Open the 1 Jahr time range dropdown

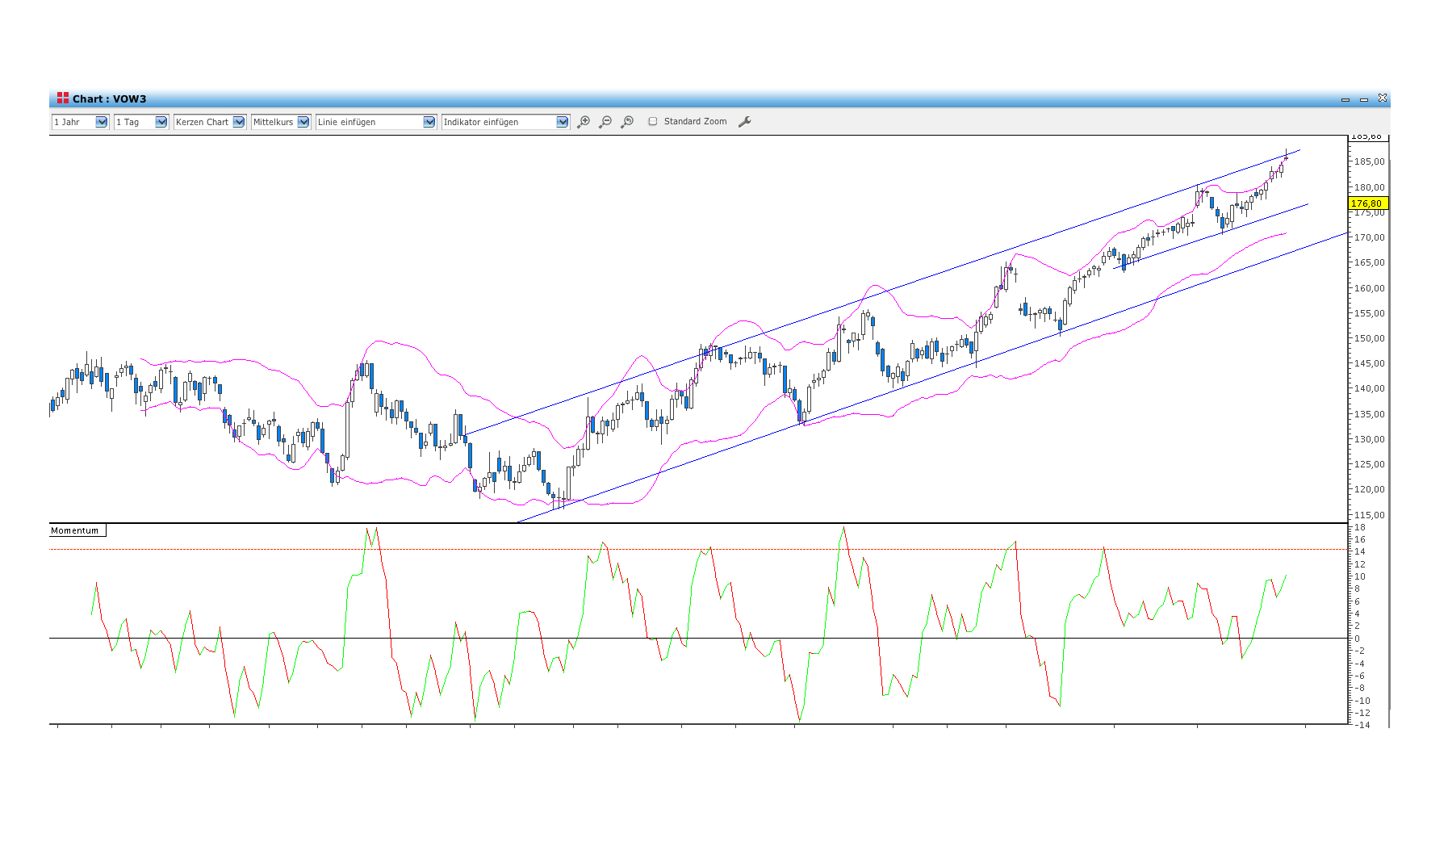point(80,122)
